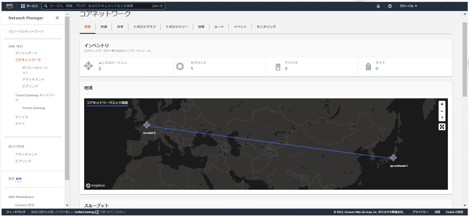Open ポリシーのバージョン sidebar item
The image size is (469, 216).
click(x=35, y=70)
